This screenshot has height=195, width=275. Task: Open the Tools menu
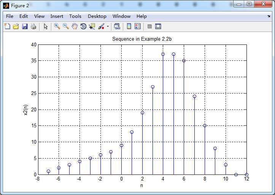[x=75, y=16]
